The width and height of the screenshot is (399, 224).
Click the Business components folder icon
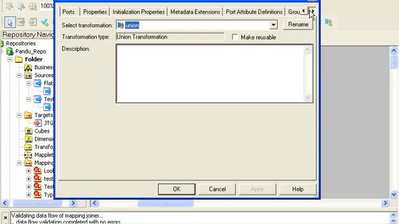coord(28,67)
